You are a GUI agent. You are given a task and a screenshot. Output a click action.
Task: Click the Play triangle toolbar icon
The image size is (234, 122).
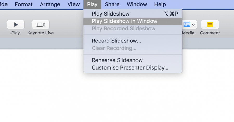pyautogui.click(x=16, y=25)
